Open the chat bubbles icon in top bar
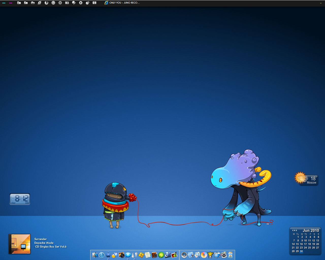This screenshot has width=325, height=260. point(74,3)
